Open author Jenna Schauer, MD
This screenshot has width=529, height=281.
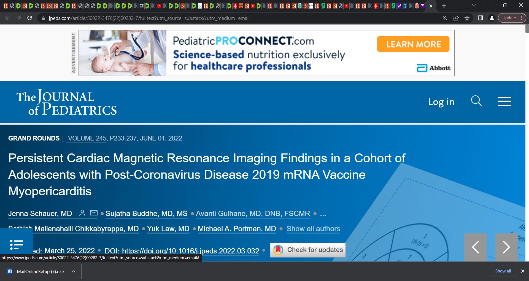40,214
